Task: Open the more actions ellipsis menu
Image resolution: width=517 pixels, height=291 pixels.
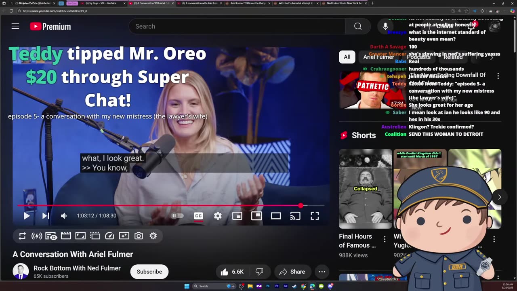Action: click(x=322, y=272)
